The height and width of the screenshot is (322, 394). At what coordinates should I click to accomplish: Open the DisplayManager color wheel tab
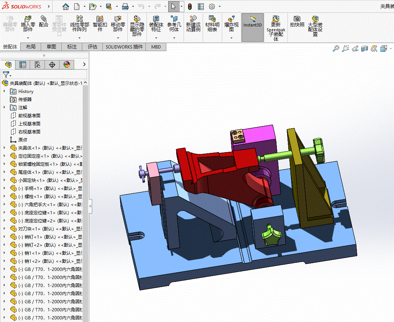point(66,65)
